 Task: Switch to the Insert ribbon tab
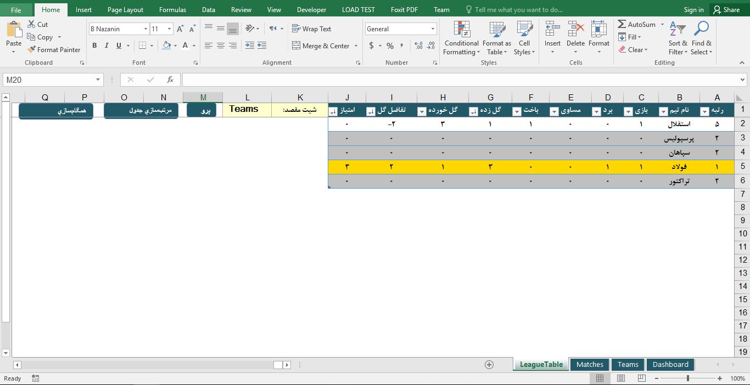[83, 10]
